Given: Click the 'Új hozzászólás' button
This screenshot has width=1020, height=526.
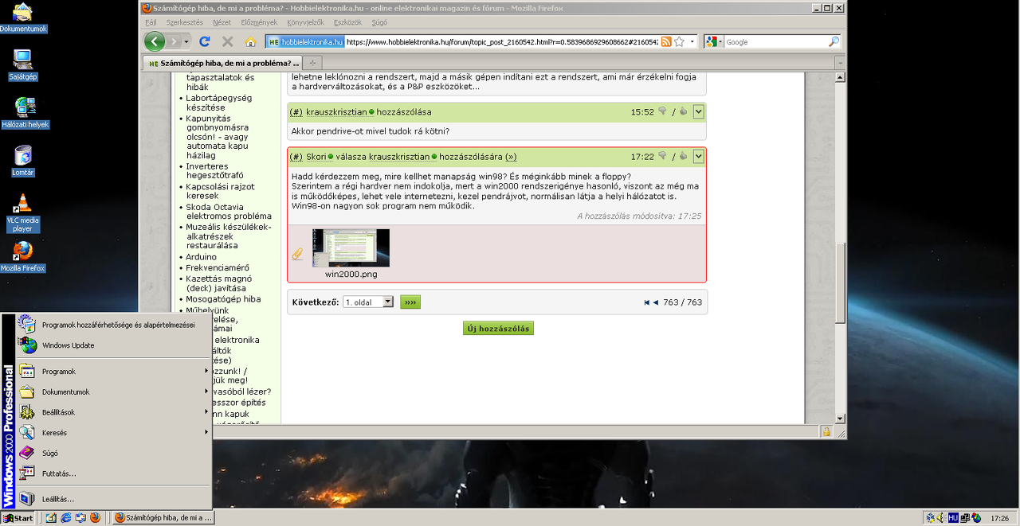Looking at the screenshot, I should [x=498, y=328].
